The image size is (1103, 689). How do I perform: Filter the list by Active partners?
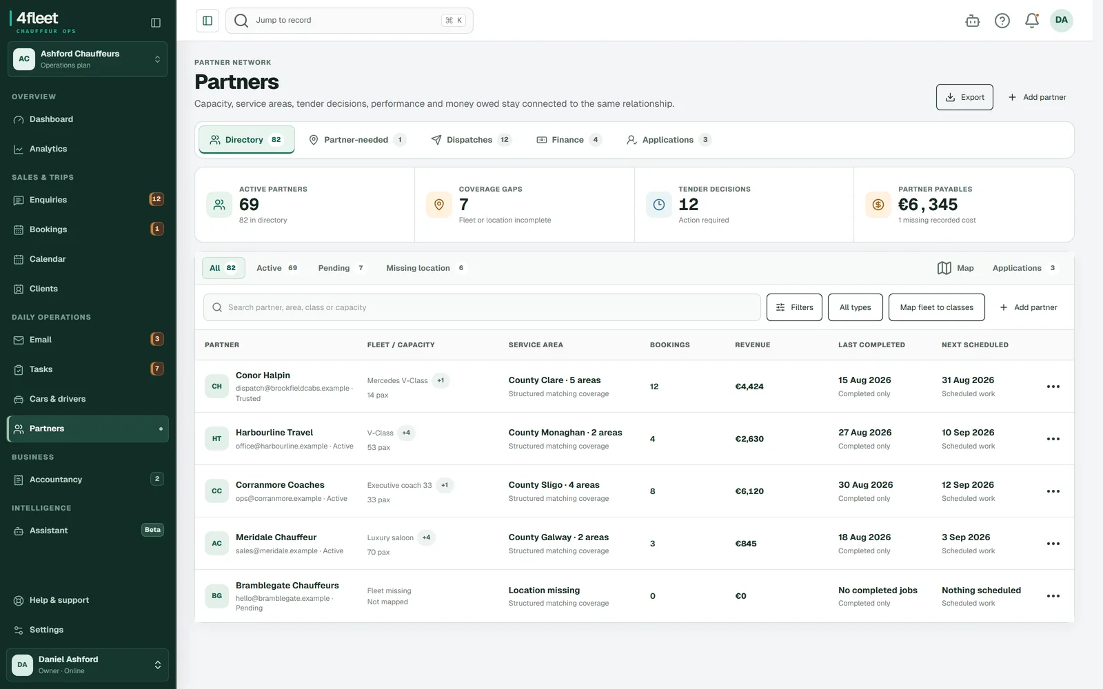coord(276,268)
